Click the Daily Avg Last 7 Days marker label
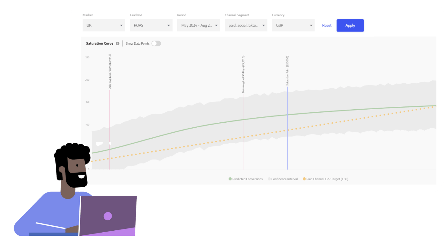Screen dimensions: 444x236 tap(110, 71)
